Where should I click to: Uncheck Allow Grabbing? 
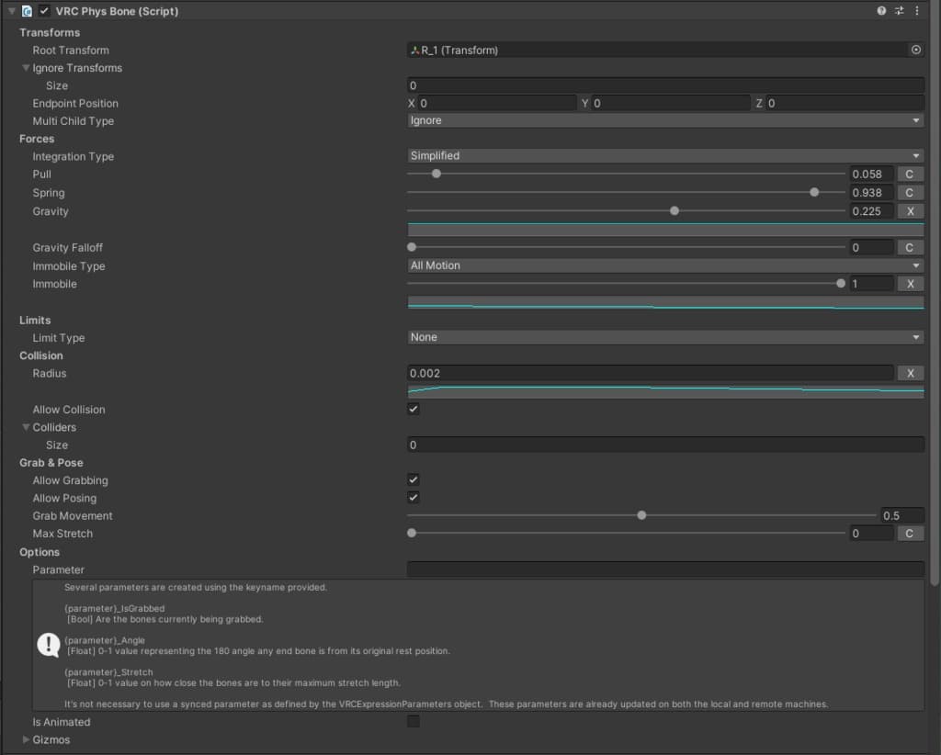[414, 479]
